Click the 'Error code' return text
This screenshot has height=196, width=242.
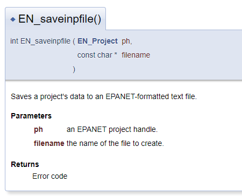[50, 176]
